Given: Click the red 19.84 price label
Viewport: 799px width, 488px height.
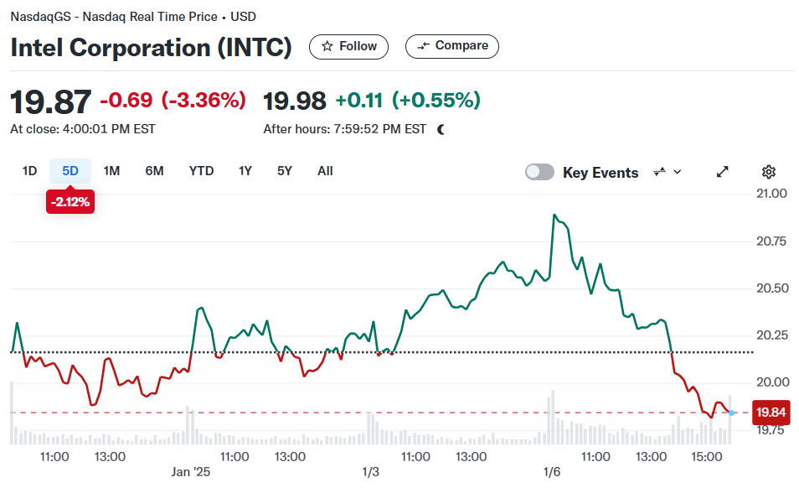Looking at the screenshot, I should click(x=771, y=412).
